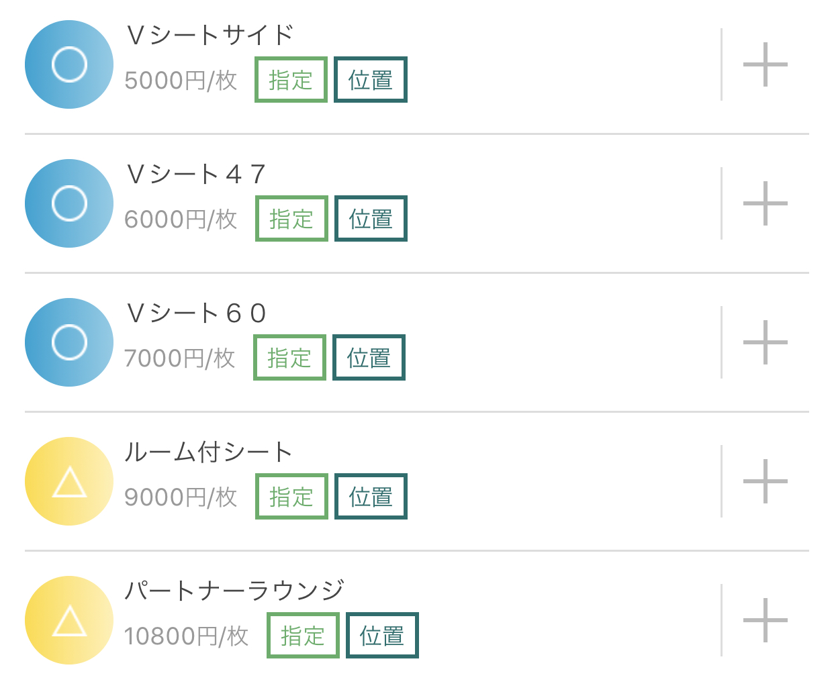Click the 指定 tag under Vシートサイド
Image resolution: width=834 pixels, height=688 pixels.
click(291, 80)
